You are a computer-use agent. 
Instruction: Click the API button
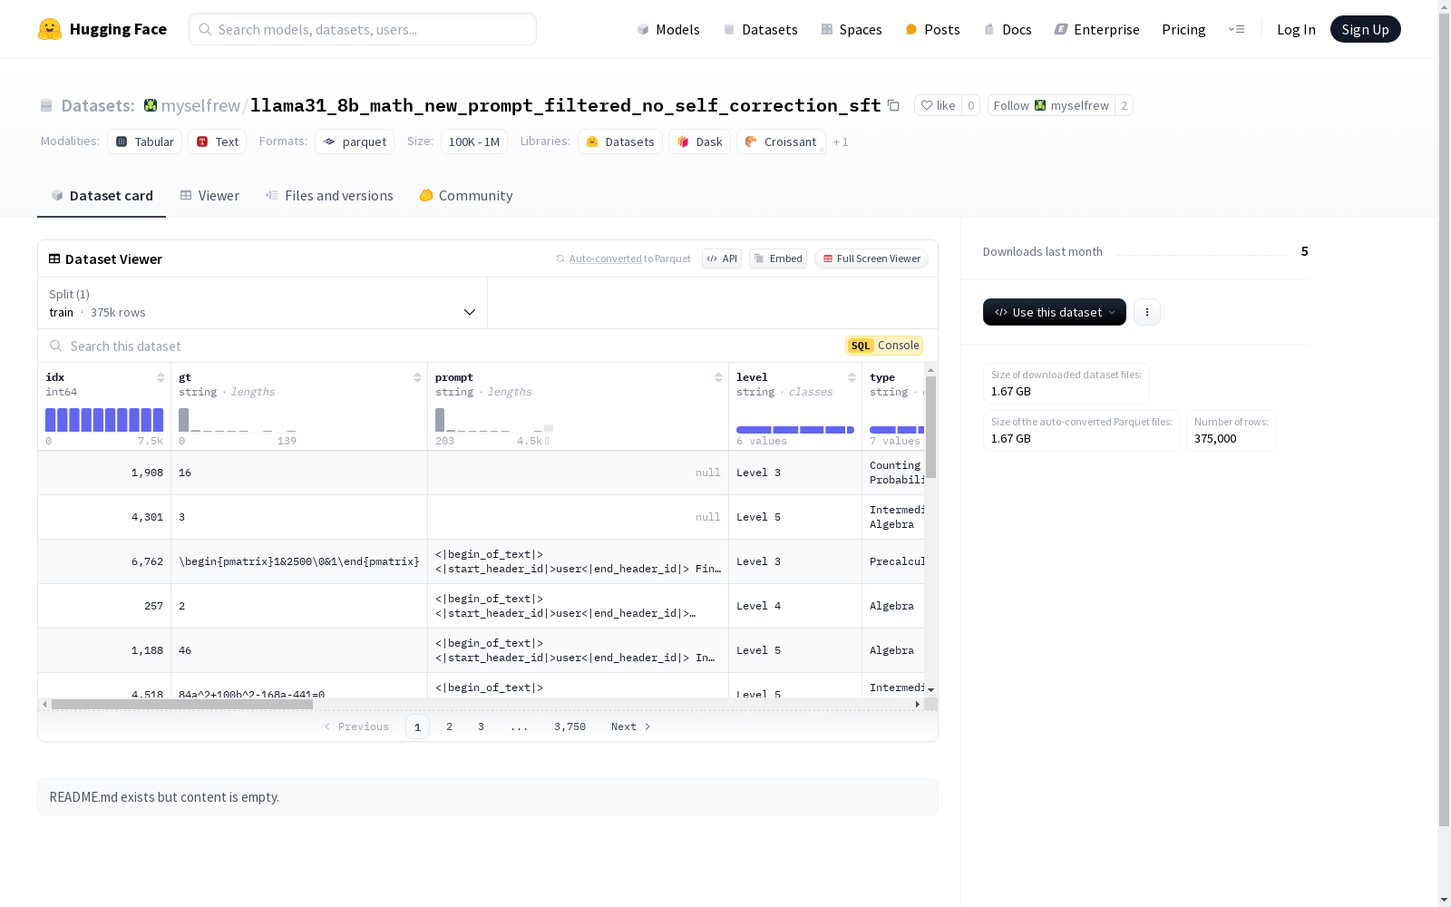(x=722, y=258)
